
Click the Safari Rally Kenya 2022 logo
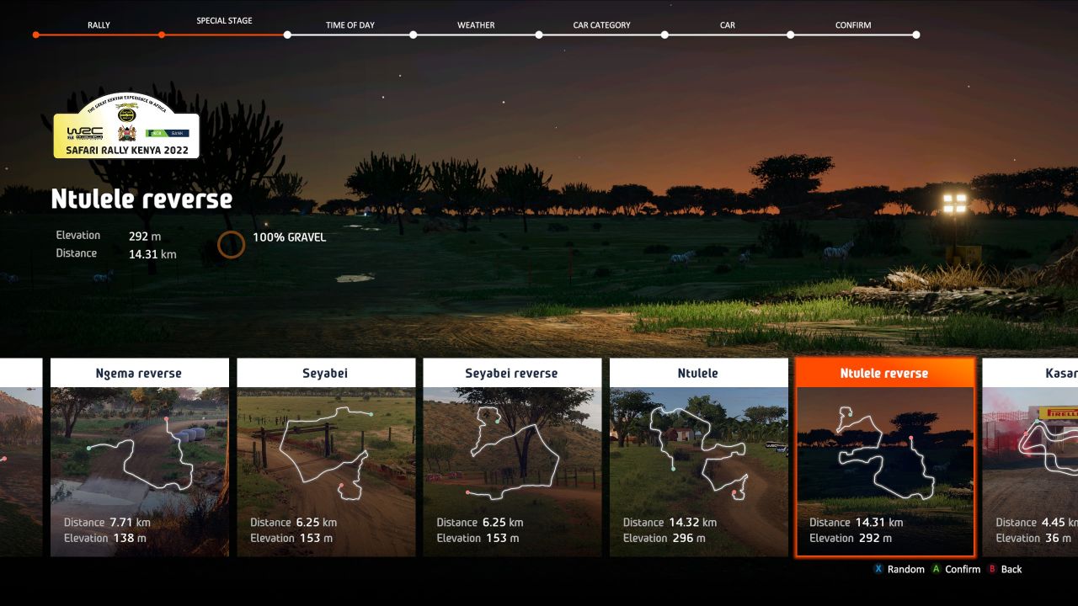[126, 126]
